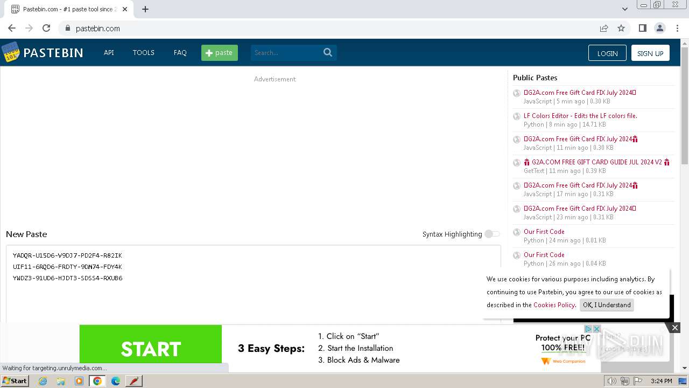Open Microsoft Edge from taskbar

click(116, 381)
